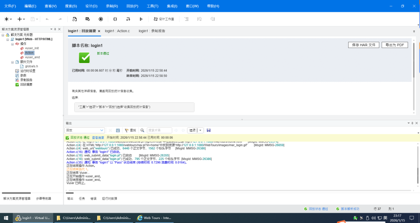Switch to the 步骤导航器 tab
Image resolution: width=420 pixels, height=223 pixels.
click(43, 198)
